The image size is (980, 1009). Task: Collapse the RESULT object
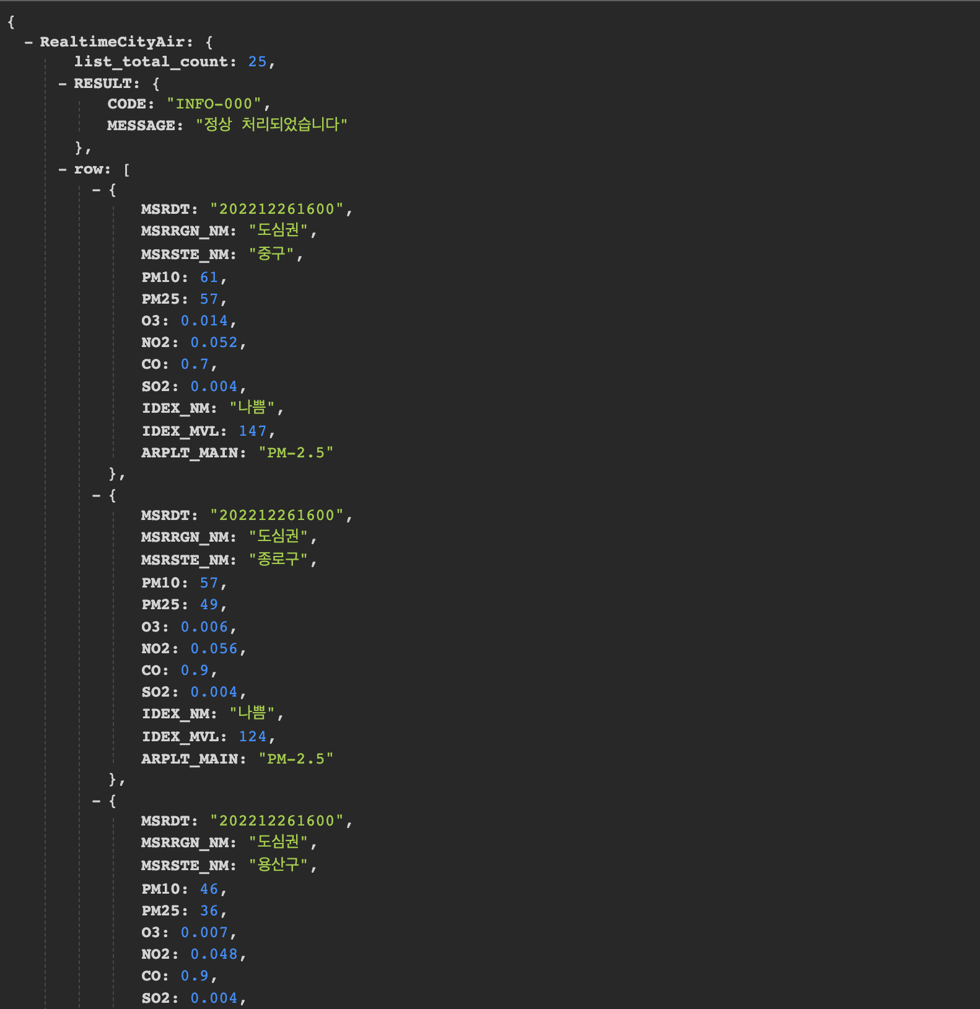tap(63, 84)
